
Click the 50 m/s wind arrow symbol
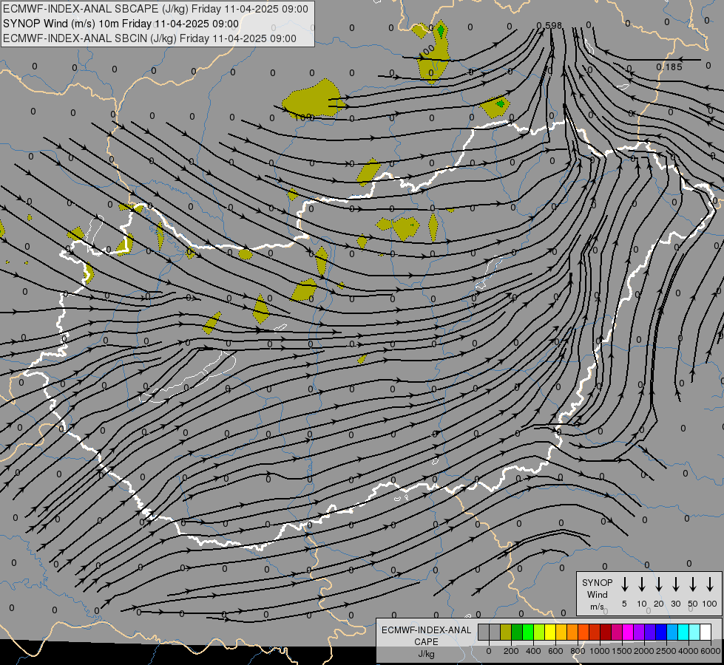pyautogui.click(x=693, y=584)
